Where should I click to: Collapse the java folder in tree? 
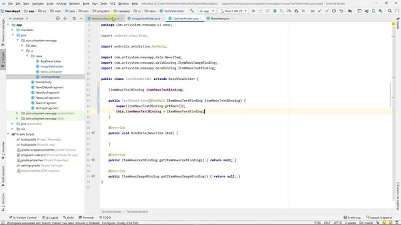tap(13, 35)
